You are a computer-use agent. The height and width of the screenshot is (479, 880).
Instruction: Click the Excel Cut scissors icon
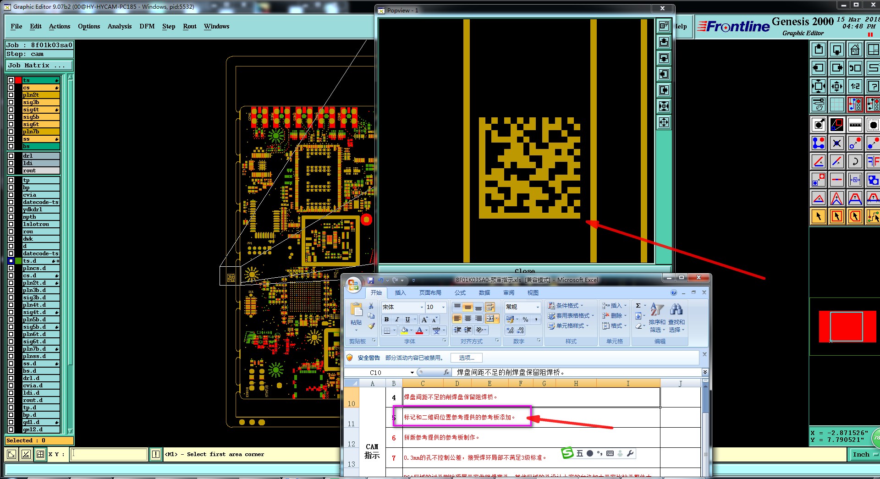[371, 306]
